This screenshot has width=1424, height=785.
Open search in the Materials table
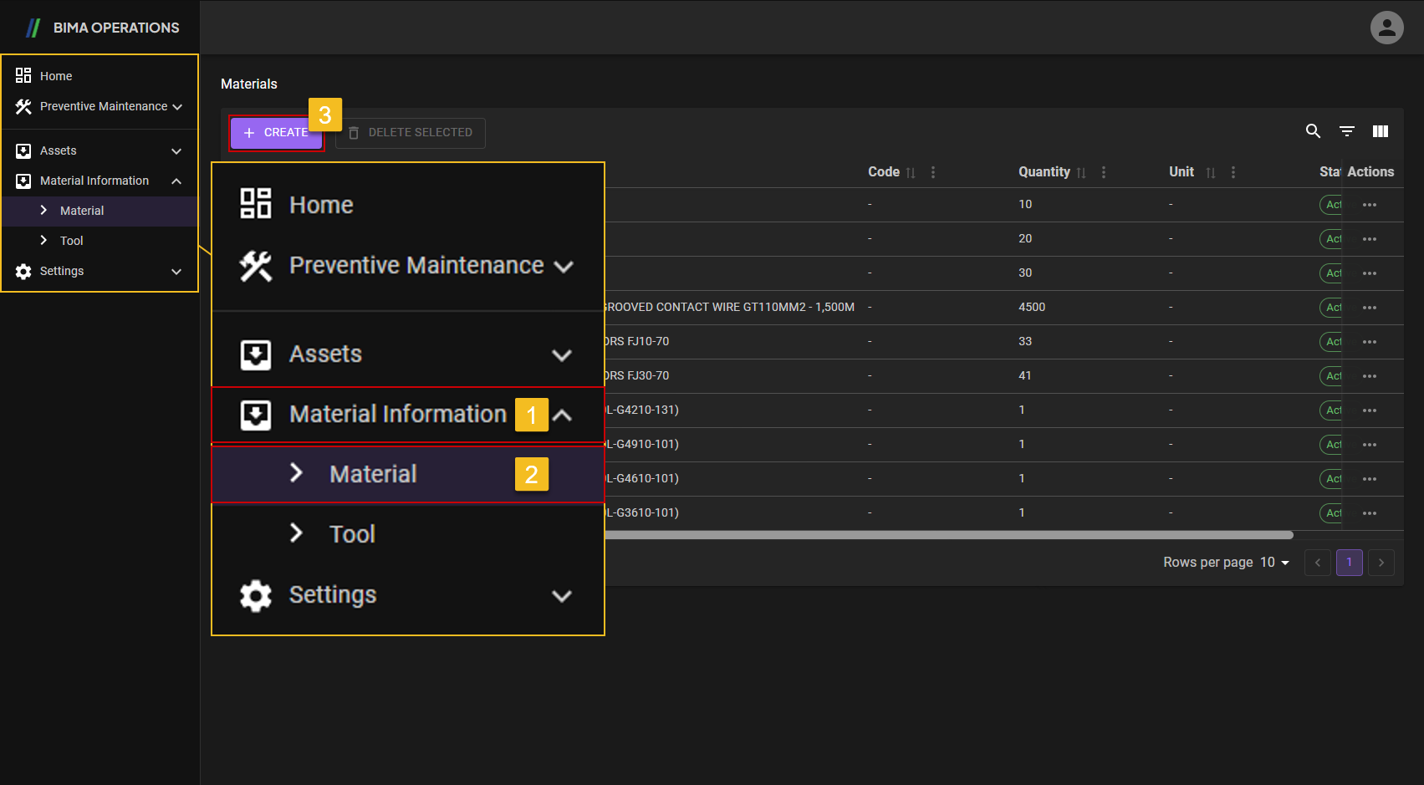1312,131
